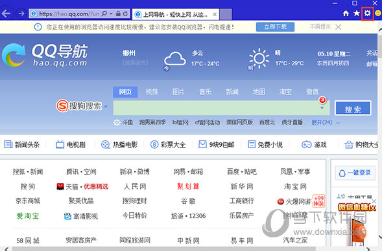Click the Refresh page icon

click(x=125, y=14)
